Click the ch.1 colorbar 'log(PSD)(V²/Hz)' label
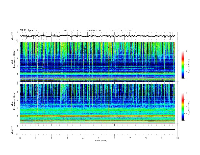 coord(189,66)
